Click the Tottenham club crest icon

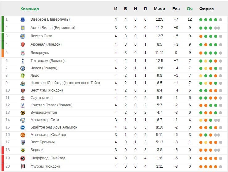coord(23,61)
